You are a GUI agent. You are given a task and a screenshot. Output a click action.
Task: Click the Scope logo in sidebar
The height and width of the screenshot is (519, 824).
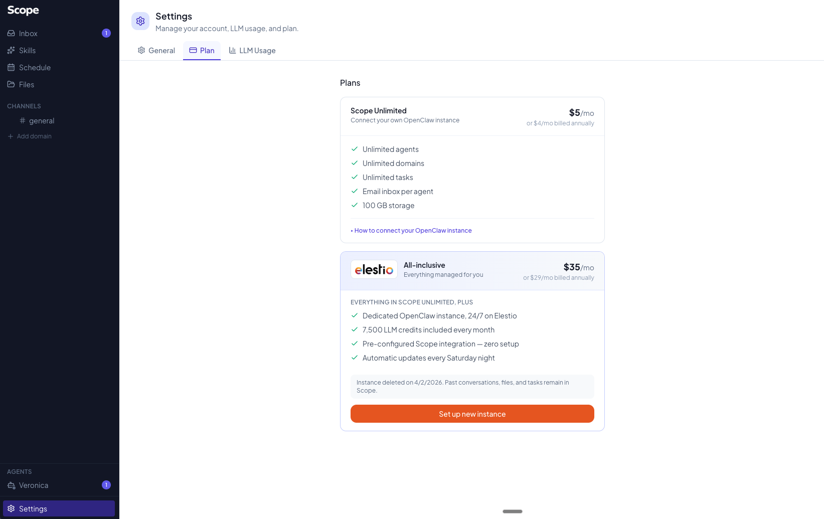coord(23,11)
